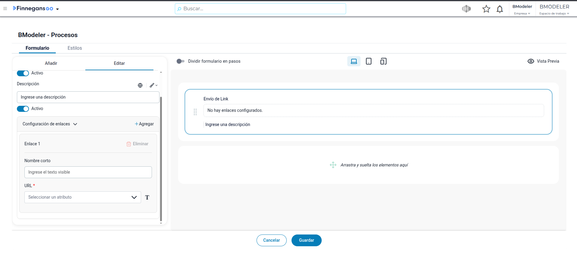The height and width of the screenshot is (258, 577).
Task: Click the scrollbar up arrow in editor panel
Action: tap(161, 72)
